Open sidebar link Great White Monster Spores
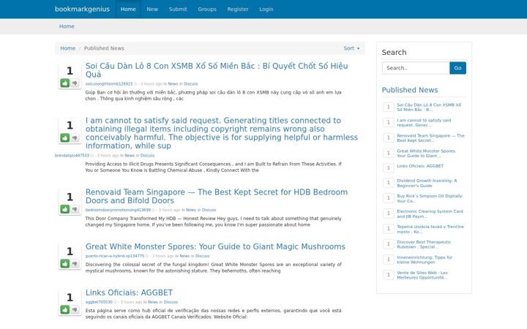The image size is (527, 329). pyautogui.click(x=426, y=154)
